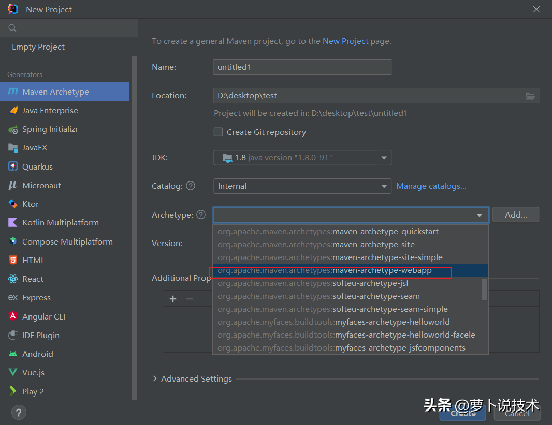Click the Cancel button
552x425 pixels.
517,414
